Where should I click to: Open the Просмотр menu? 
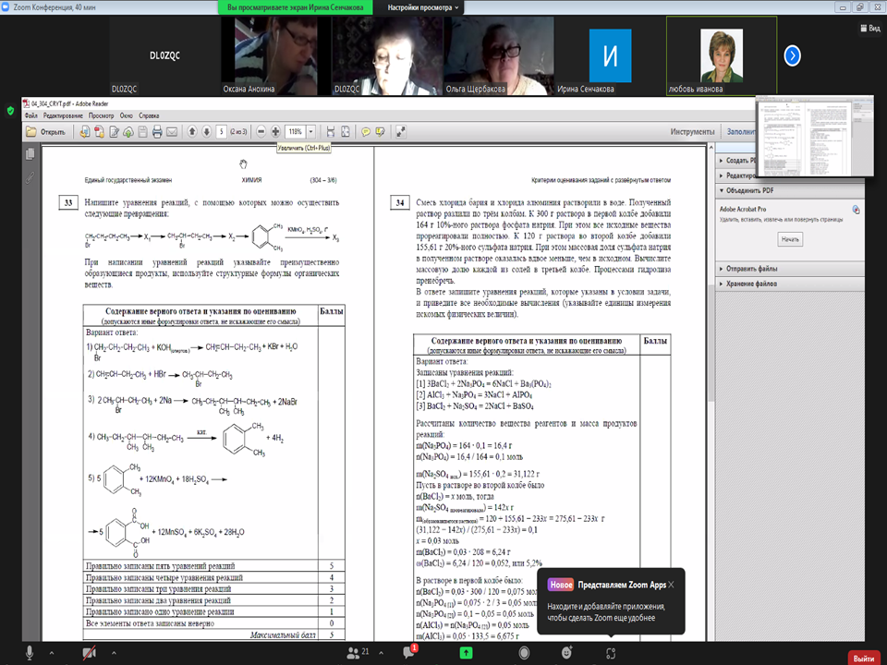pos(101,115)
